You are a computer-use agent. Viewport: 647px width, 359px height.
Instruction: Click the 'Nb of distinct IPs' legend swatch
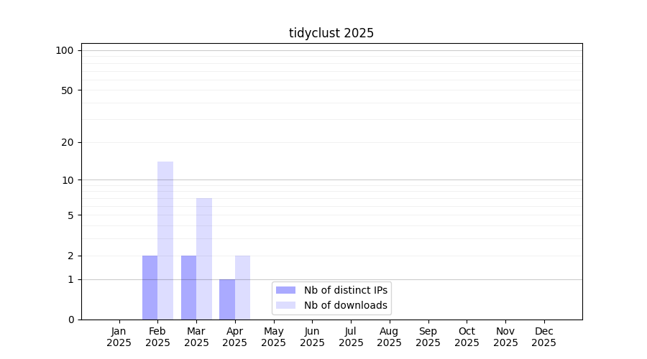(285, 290)
